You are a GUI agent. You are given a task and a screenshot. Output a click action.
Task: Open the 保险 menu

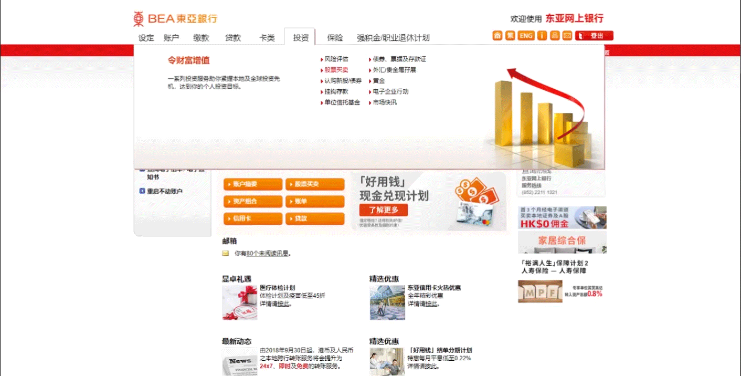coord(335,38)
